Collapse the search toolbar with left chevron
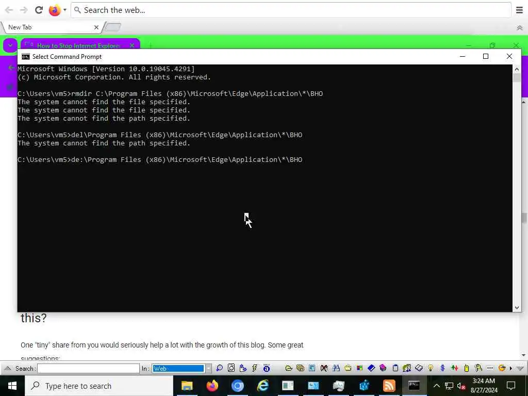 (7, 368)
